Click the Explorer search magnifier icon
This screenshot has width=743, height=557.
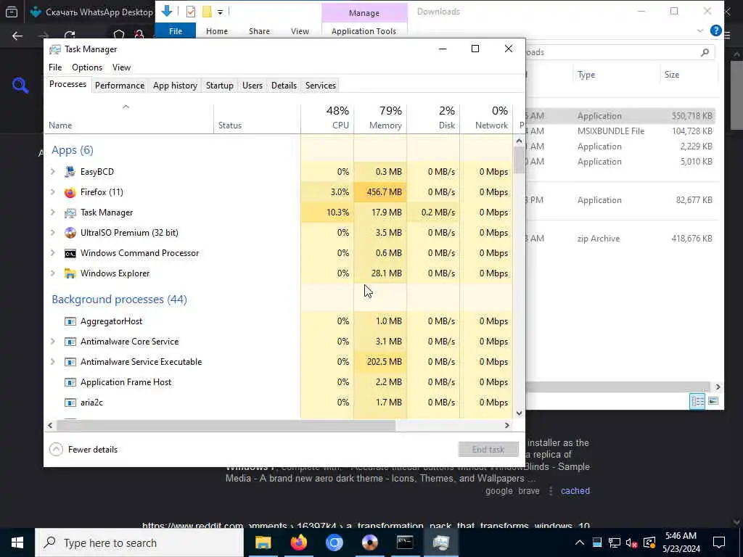[705, 52]
